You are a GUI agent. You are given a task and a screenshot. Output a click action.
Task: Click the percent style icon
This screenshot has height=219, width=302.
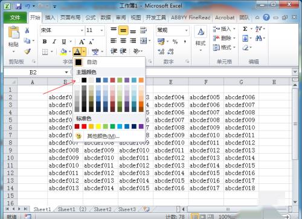pos(175,42)
